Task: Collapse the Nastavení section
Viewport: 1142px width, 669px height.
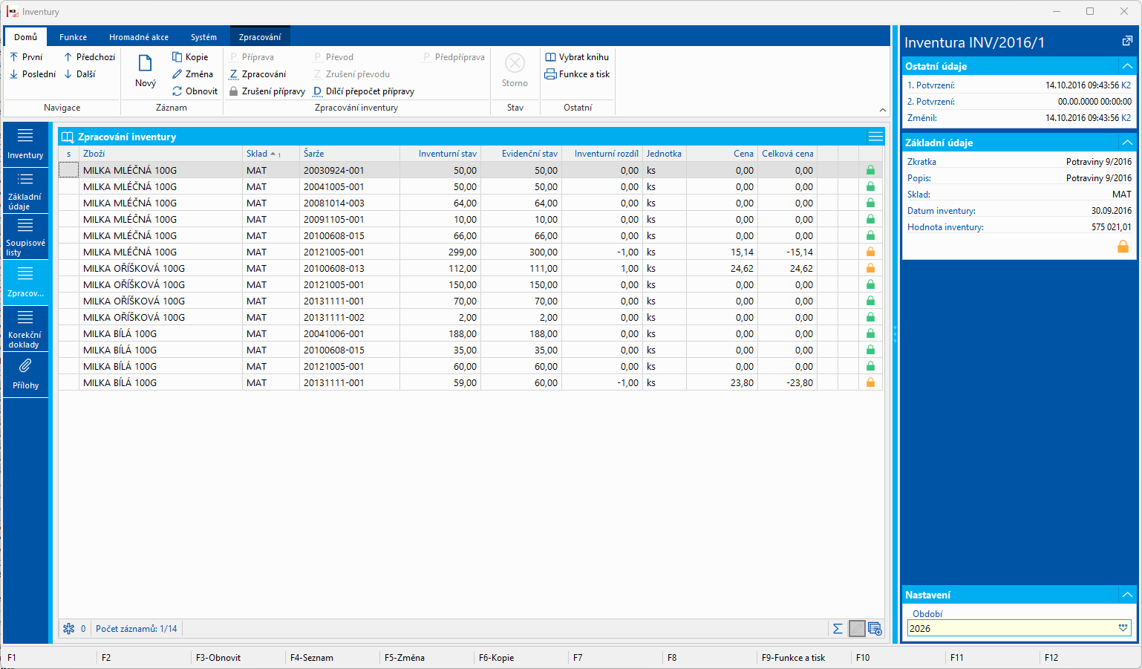Action: pos(1127,595)
